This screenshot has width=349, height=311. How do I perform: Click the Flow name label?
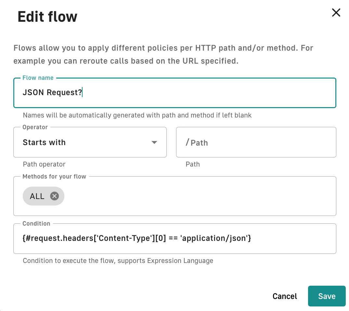pyautogui.click(x=38, y=78)
